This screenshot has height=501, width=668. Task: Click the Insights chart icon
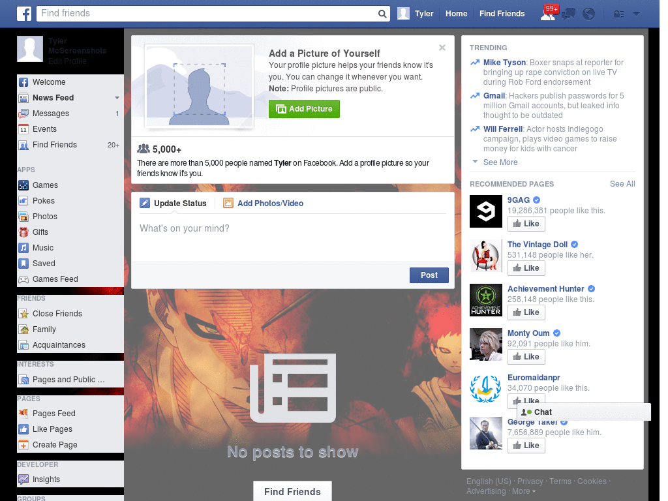(x=23, y=479)
